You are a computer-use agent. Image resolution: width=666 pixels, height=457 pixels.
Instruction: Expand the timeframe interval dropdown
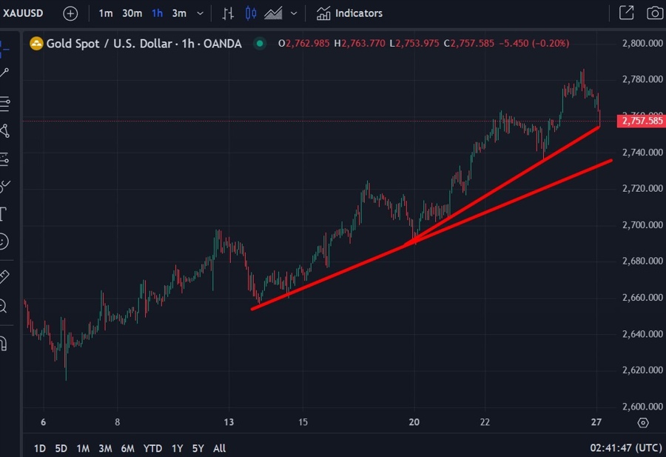200,13
